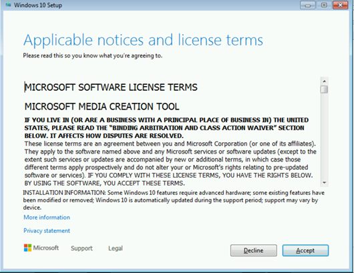Click the MICROSOFT MEDIA CREATION TOOL heading
Screen dimensions: 354x273
[x=102, y=107]
